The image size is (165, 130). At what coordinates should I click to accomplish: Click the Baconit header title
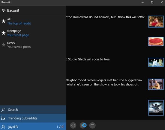pos(13,10)
